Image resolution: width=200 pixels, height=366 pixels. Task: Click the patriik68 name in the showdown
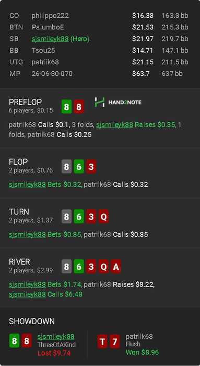pos(139,336)
